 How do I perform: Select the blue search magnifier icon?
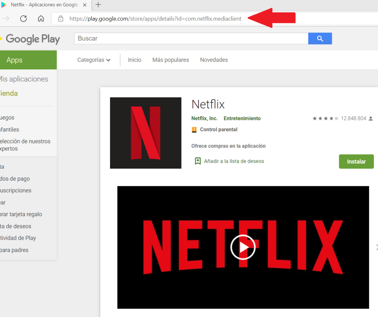(320, 38)
